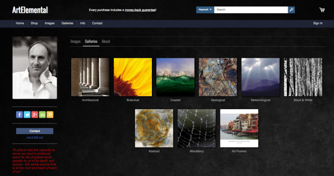Viewport: 334px width, 176px height.
Task: Click into the Search text field
Action: (251, 10)
